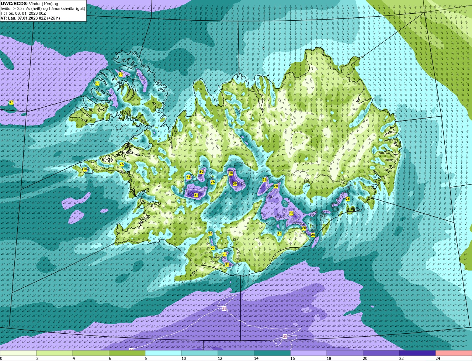Click the legend scale value 14
The width and height of the screenshot is (472, 361).
[256, 358]
